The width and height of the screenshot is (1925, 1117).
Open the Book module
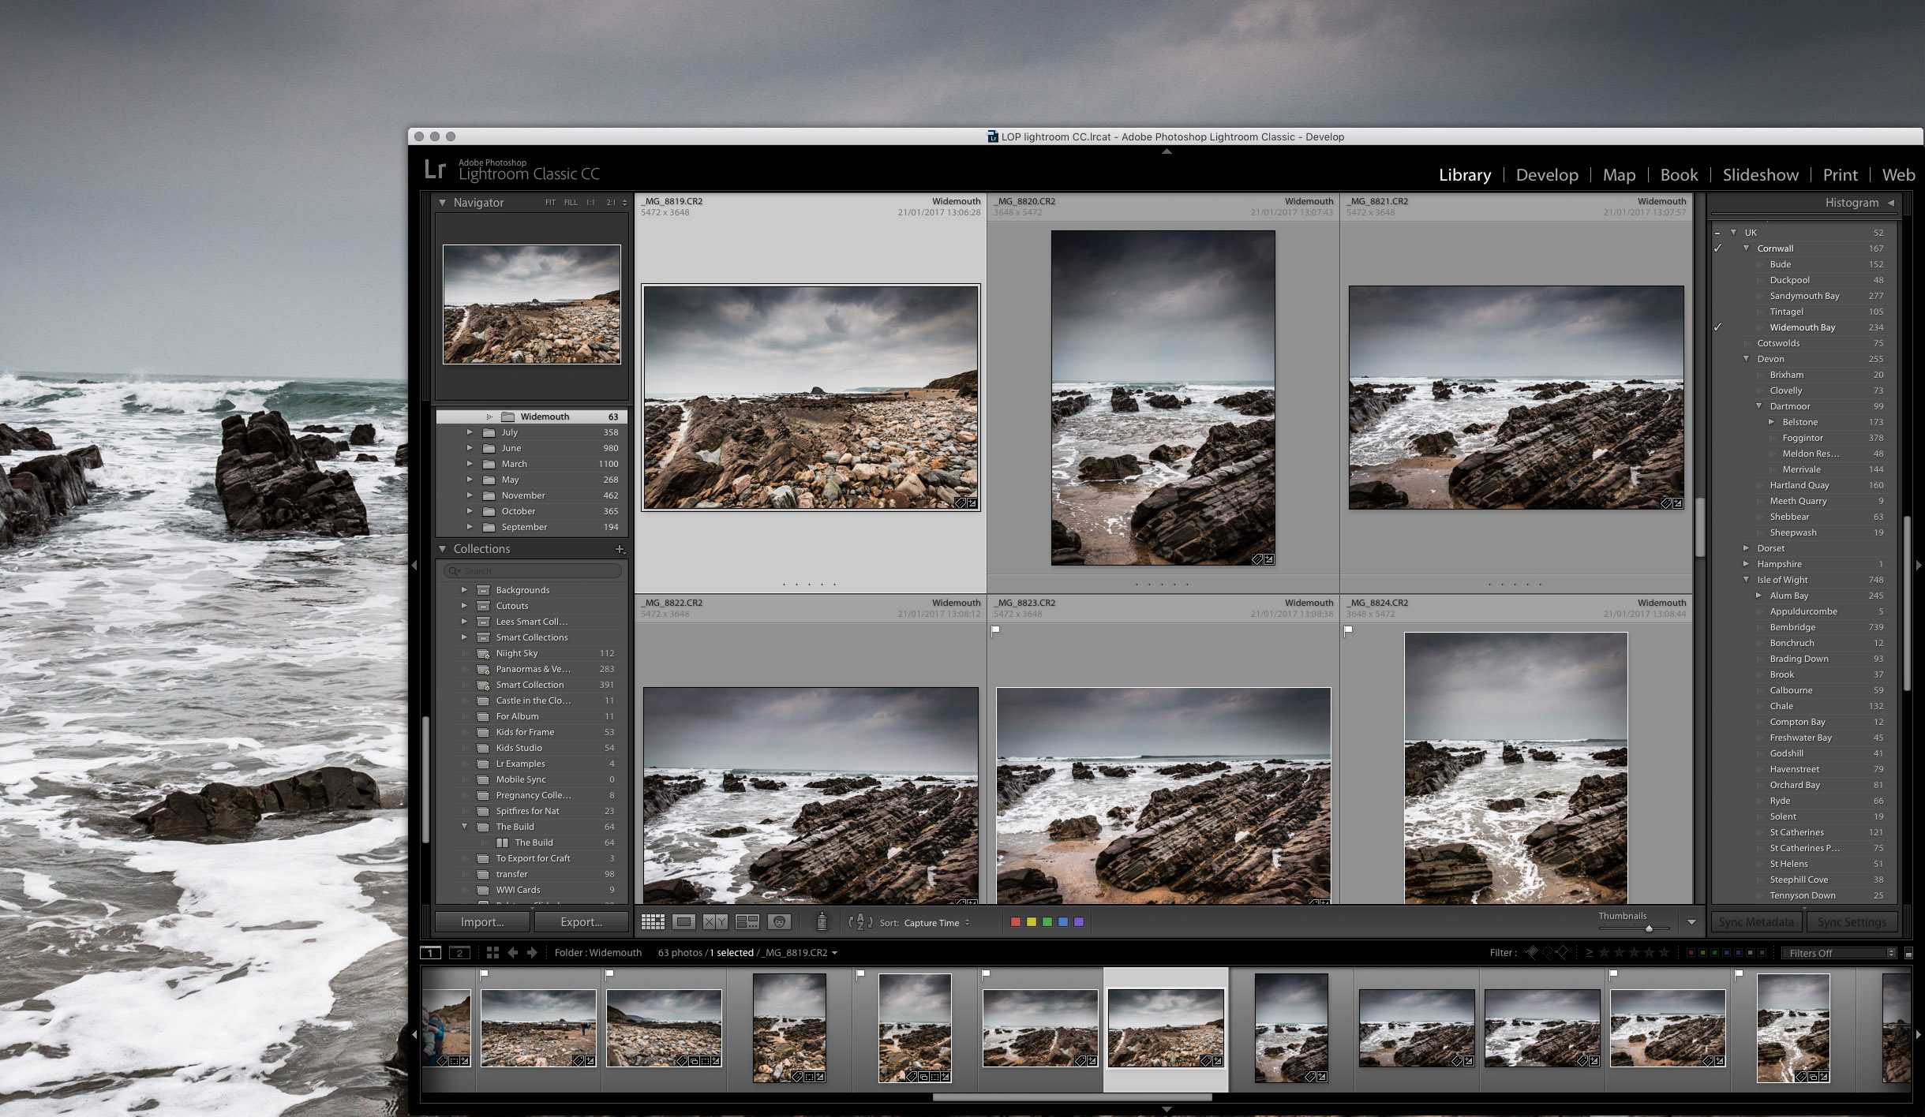coord(1679,175)
